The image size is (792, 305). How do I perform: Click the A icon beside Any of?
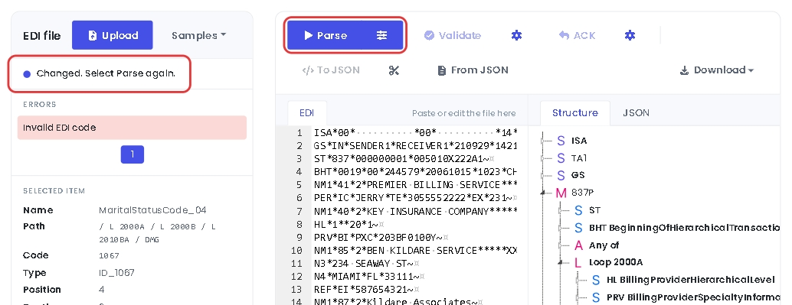[579, 245]
